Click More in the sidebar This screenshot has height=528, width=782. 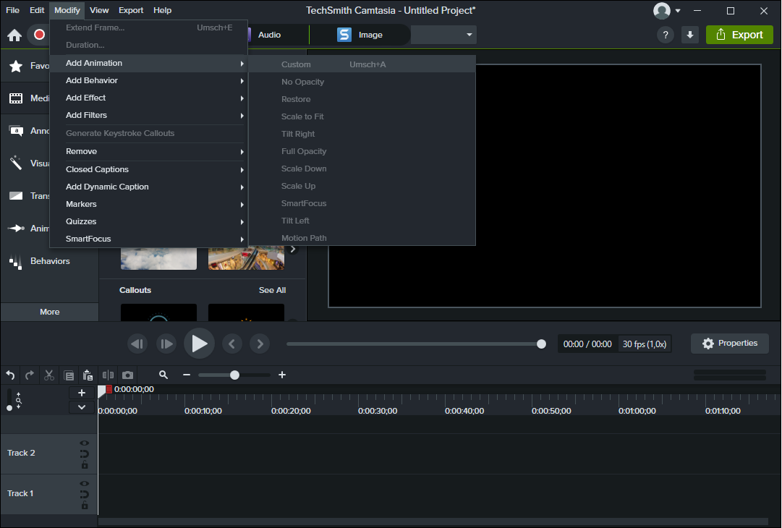tap(49, 312)
